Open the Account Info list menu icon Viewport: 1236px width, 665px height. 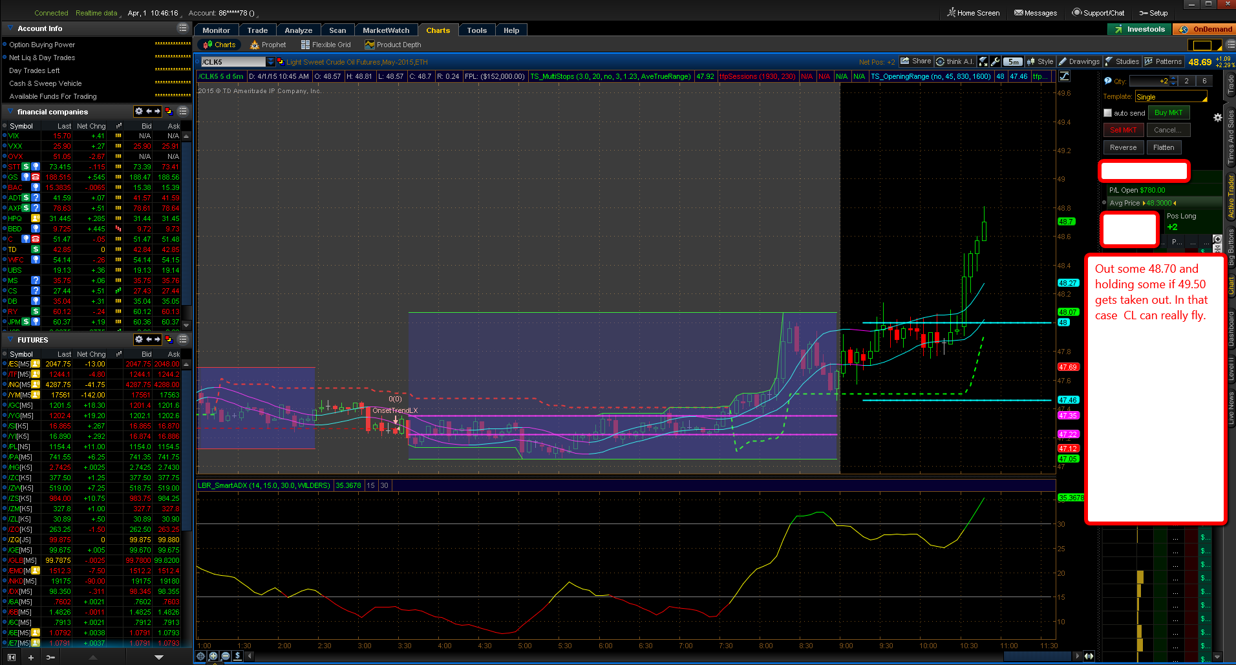click(x=183, y=28)
